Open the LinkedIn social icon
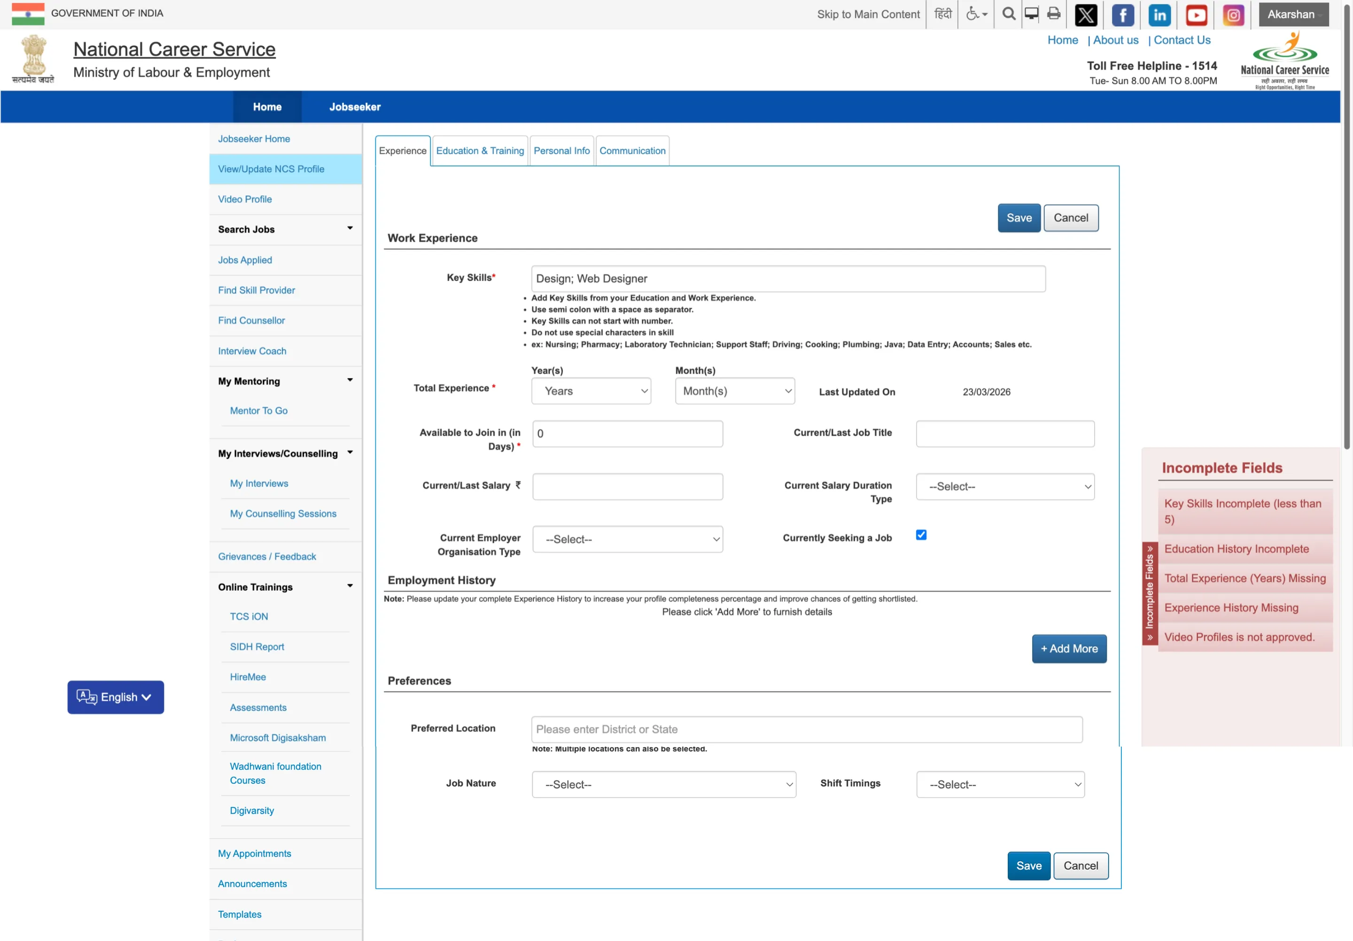This screenshot has height=941, width=1353. pyautogui.click(x=1159, y=15)
